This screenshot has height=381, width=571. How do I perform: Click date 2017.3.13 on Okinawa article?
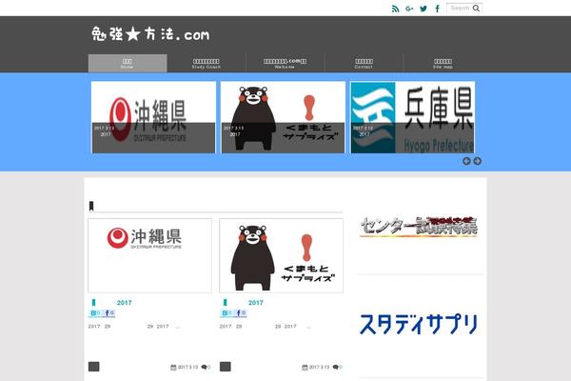coord(187,367)
